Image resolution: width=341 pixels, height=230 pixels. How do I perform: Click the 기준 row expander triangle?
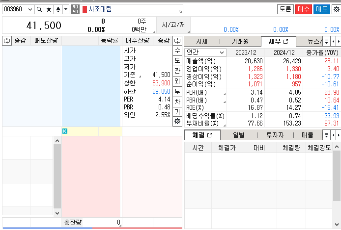click(x=140, y=77)
